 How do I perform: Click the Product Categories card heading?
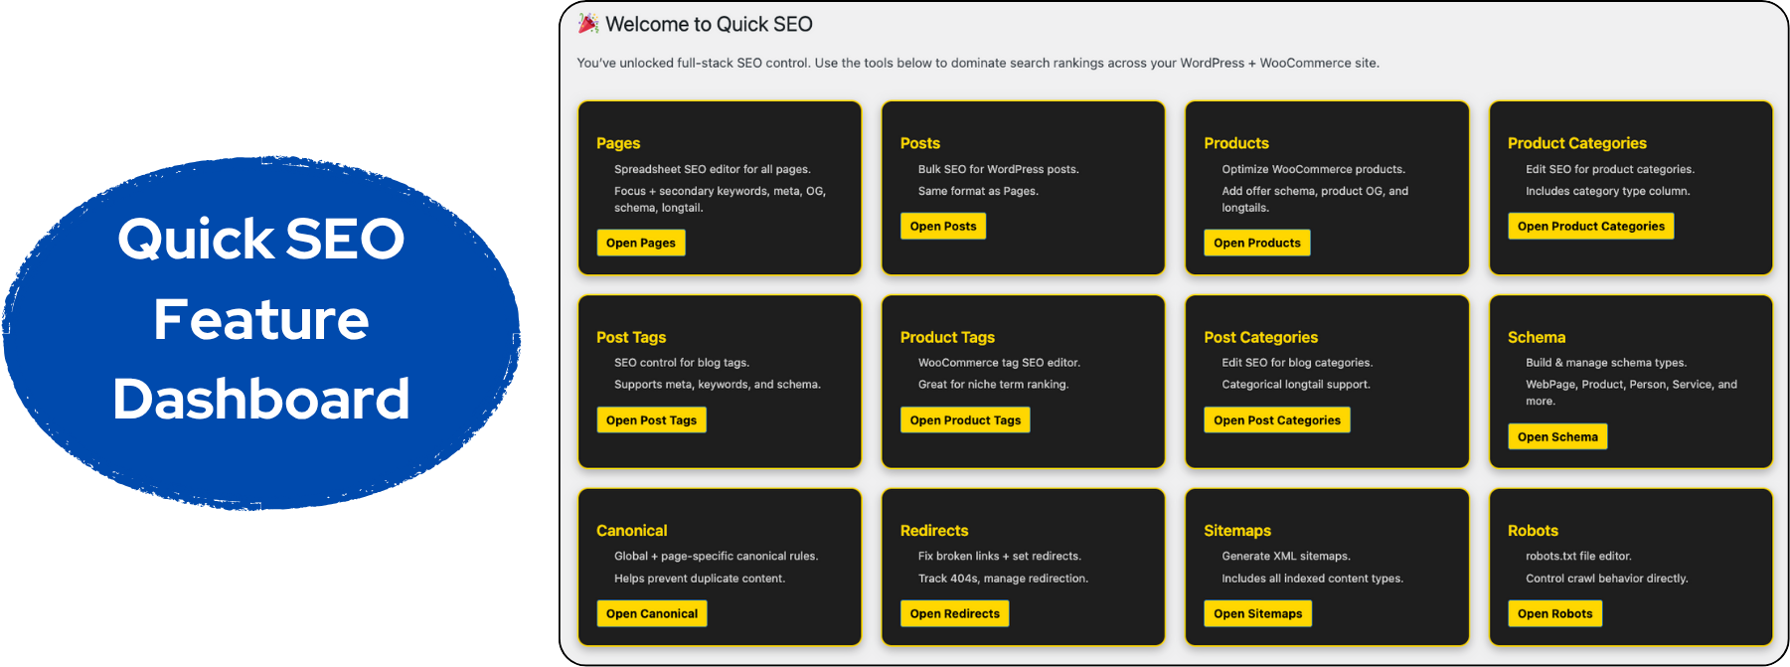[x=1577, y=143]
